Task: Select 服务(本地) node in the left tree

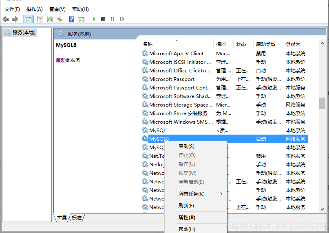Action: tap(20, 33)
